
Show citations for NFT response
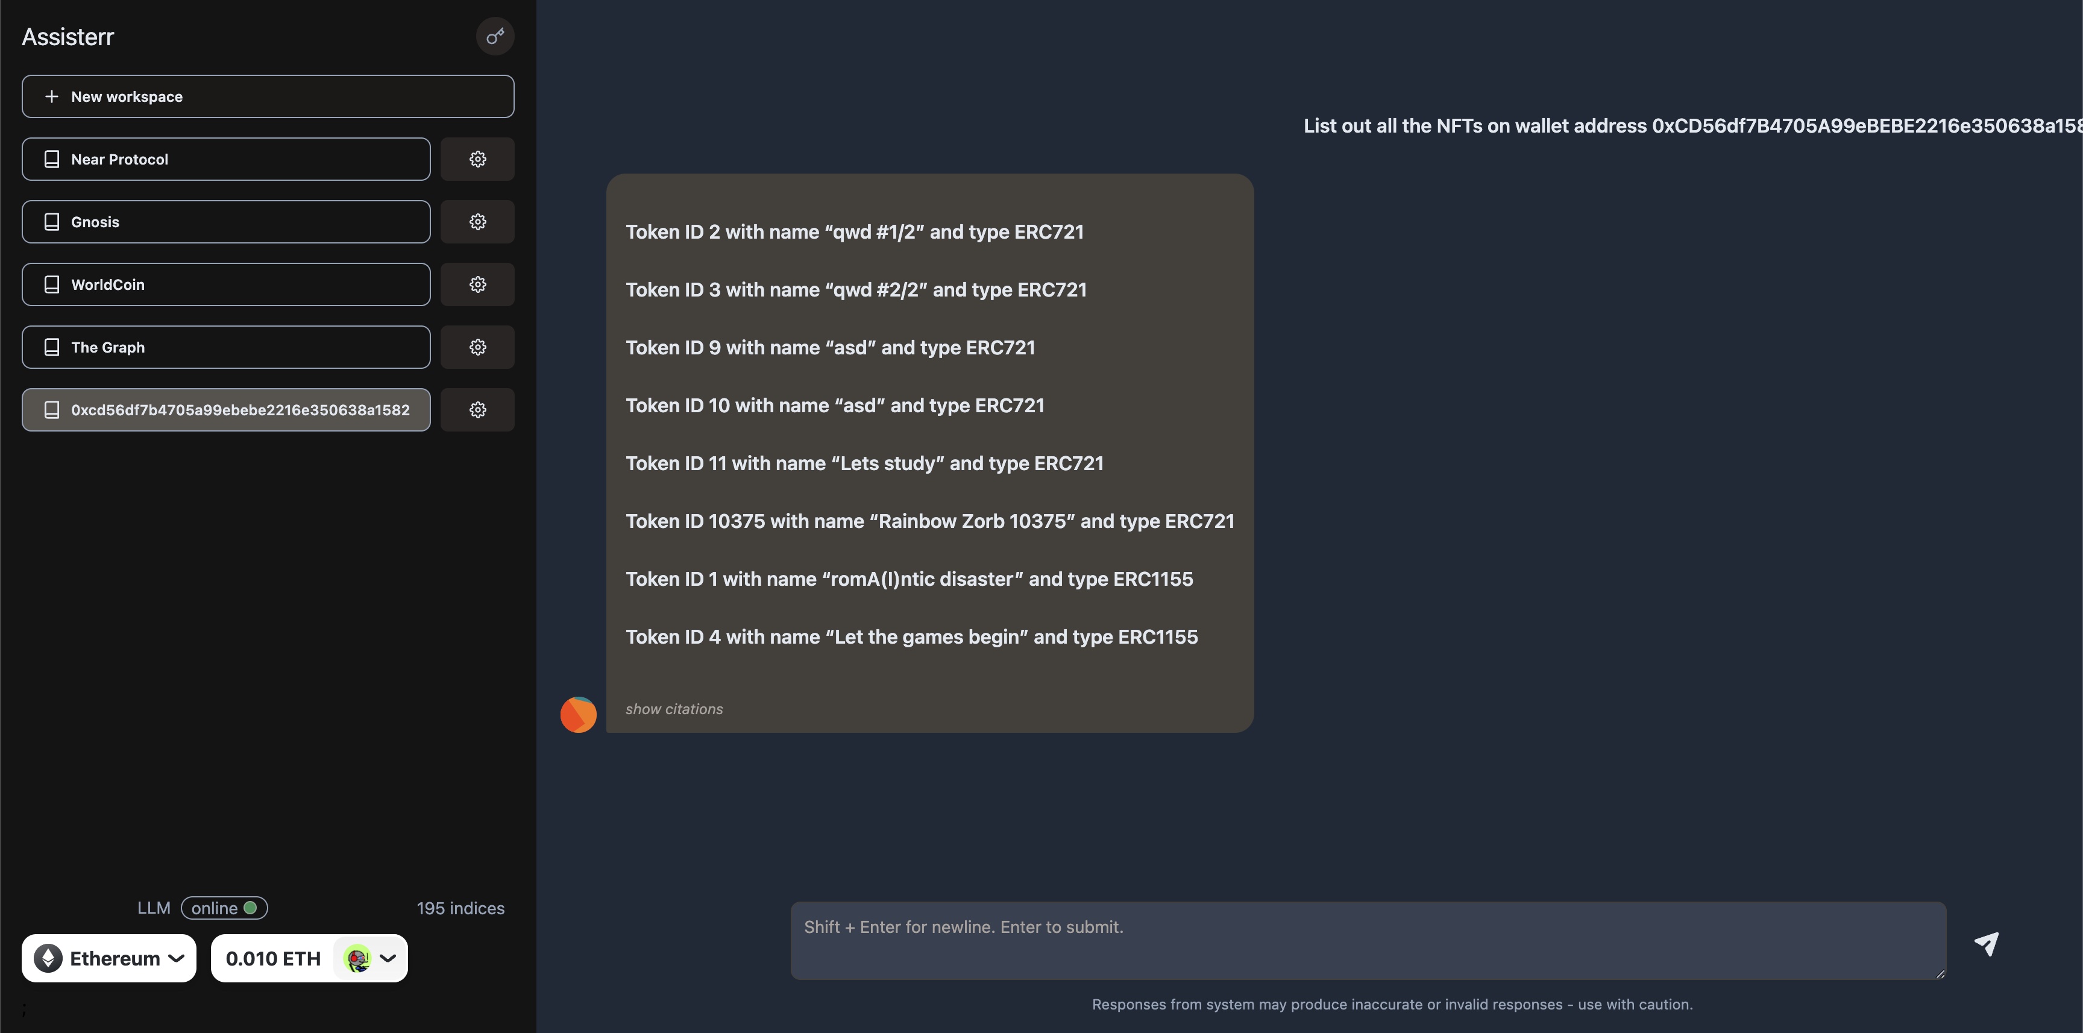(x=673, y=709)
